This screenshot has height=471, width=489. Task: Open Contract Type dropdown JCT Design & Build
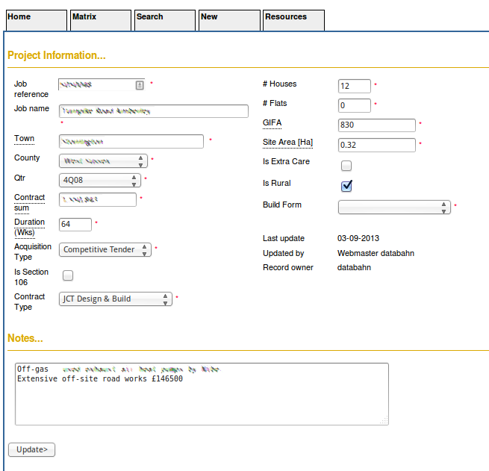116,299
